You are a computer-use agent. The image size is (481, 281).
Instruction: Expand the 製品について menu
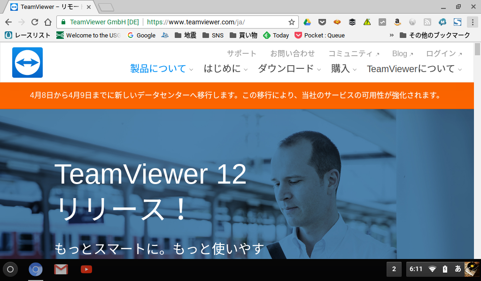pyautogui.click(x=162, y=68)
